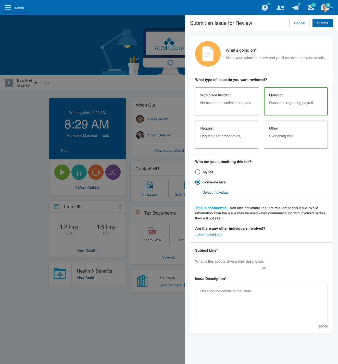Open the announcements megaphone icon
338x364 pixels.
pyautogui.click(x=295, y=8)
